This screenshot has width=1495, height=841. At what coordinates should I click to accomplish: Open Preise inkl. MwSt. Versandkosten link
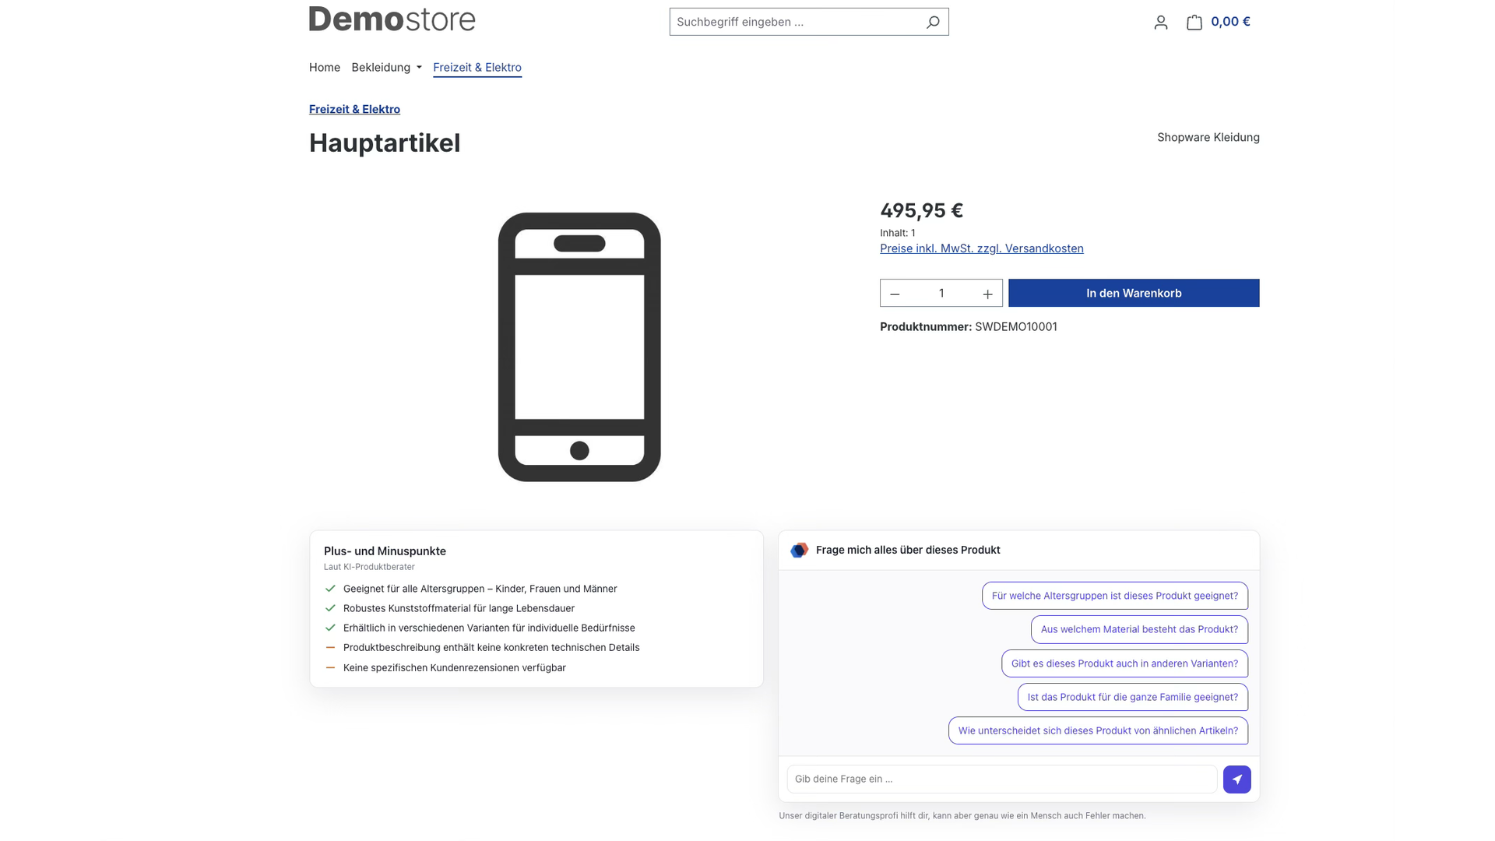981,248
